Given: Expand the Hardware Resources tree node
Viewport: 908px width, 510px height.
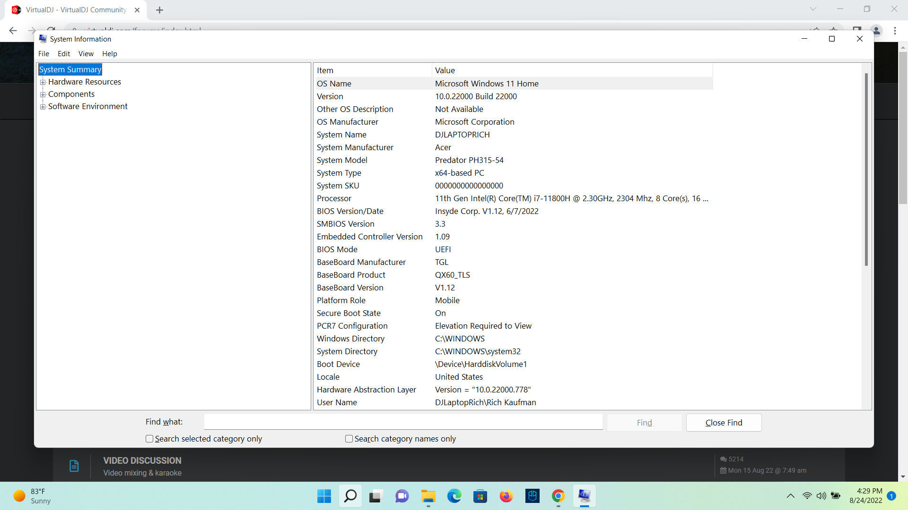Looking at the screenshot, I should pyautogui.click(x=43, y=82).
